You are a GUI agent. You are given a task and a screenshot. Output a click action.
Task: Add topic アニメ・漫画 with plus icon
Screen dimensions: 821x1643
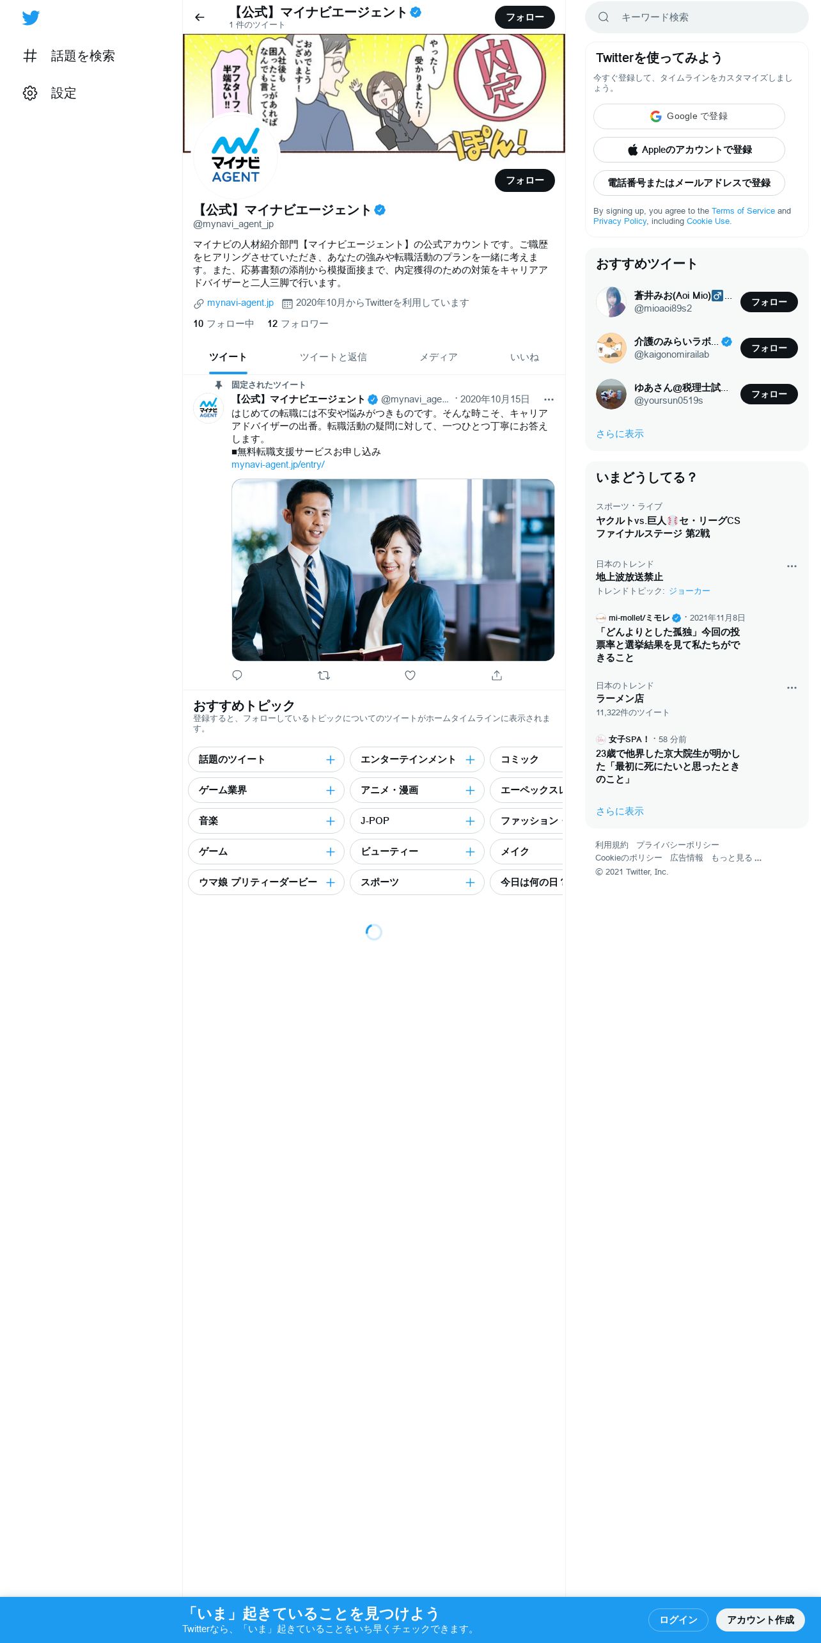coord(470,790)
